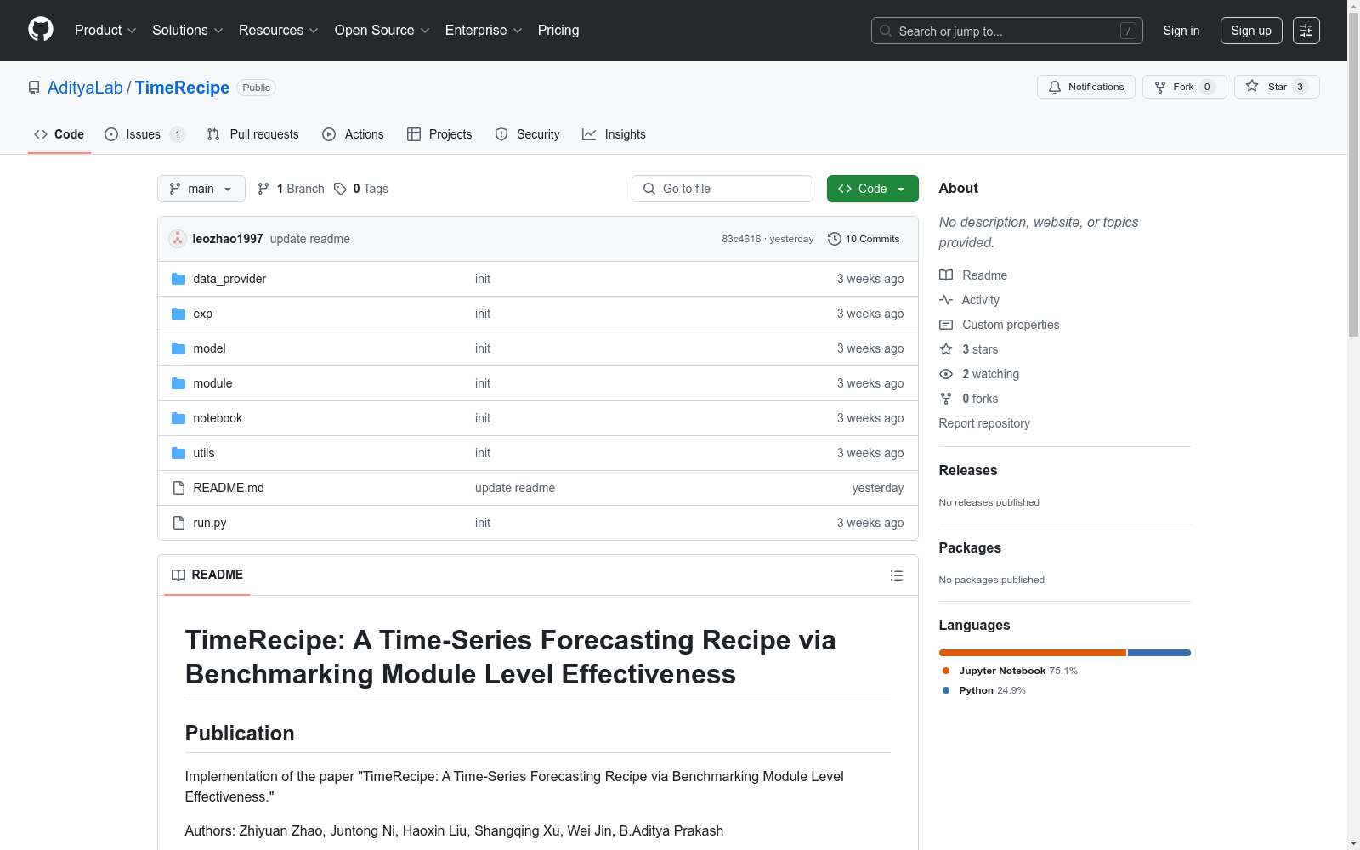This screenshot has height=850, width=1360.
Task: Expand the Solutions menu
Action: 188,31
